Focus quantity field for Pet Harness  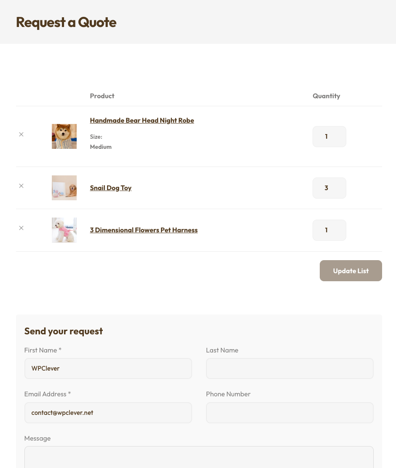point(329,230)
